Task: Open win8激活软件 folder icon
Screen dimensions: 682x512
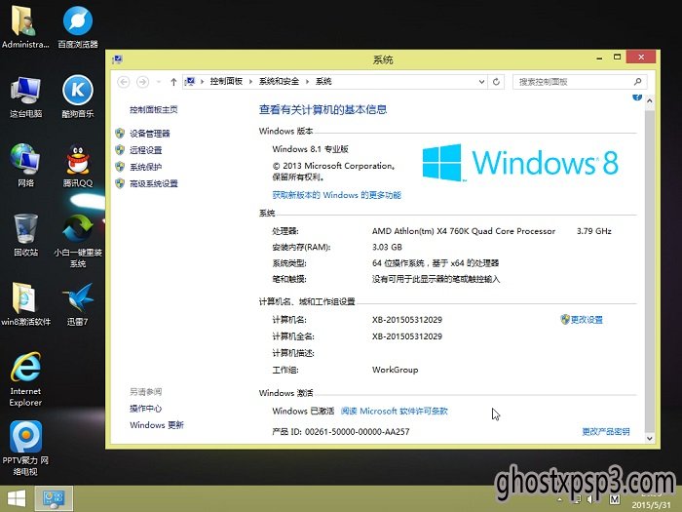Action: point(25,304)
